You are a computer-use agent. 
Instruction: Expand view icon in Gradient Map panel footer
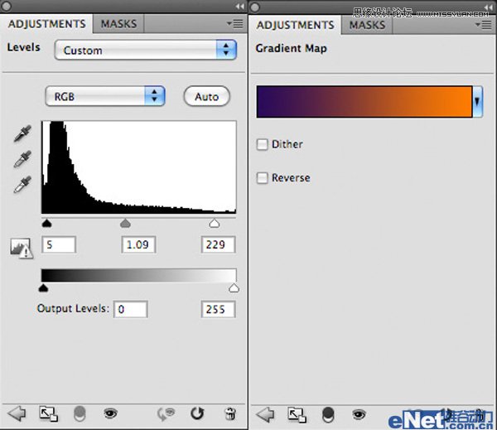[297, 415]
